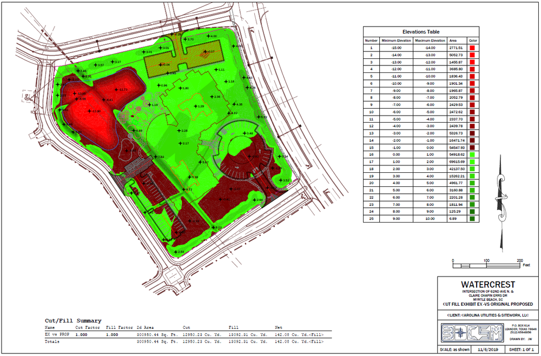Click the 3DCSM company logo

coord(472,333)
